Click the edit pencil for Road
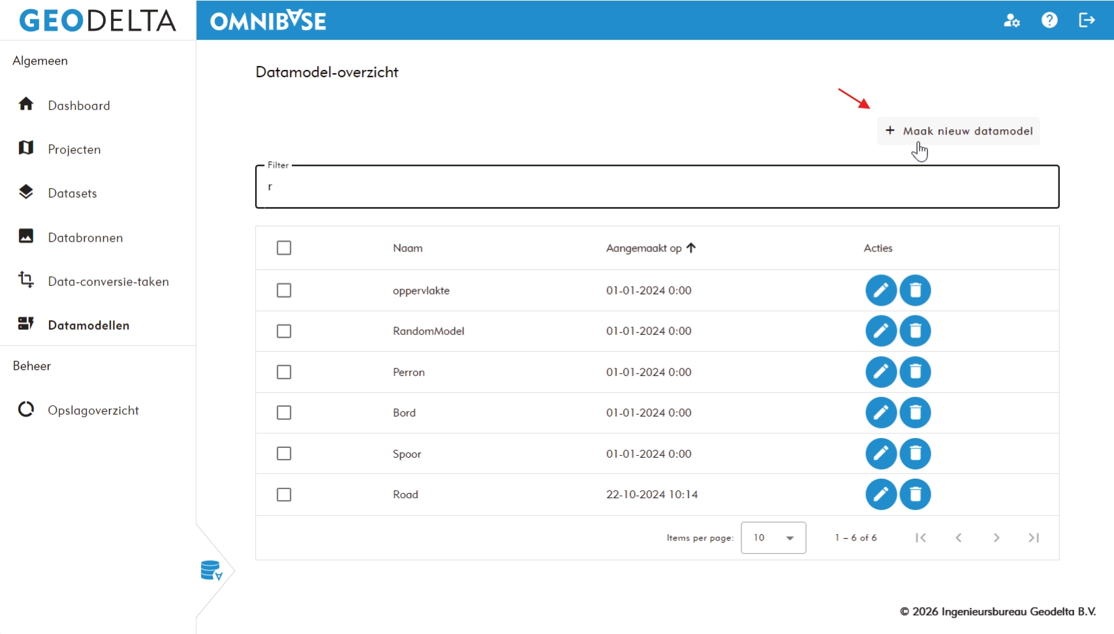 pos(880,494)
